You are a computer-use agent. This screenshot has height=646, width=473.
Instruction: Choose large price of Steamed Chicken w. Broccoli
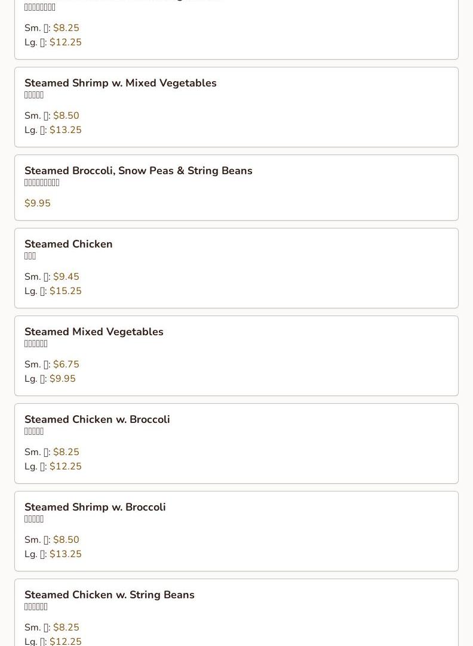pyautogui.click(x=65, y=466)
